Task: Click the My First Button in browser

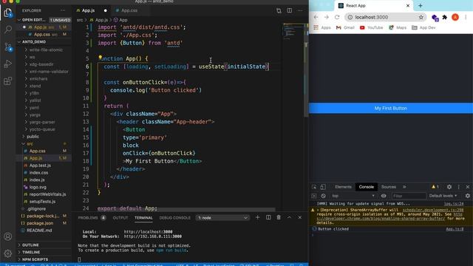Action: click(391, 109)
